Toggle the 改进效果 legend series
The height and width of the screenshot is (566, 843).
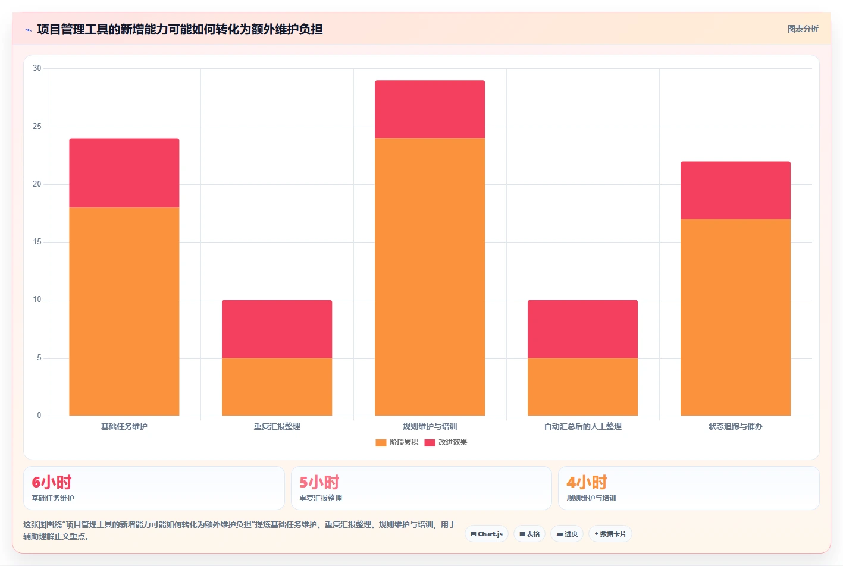pyautogui.click(x=446, y=442)
